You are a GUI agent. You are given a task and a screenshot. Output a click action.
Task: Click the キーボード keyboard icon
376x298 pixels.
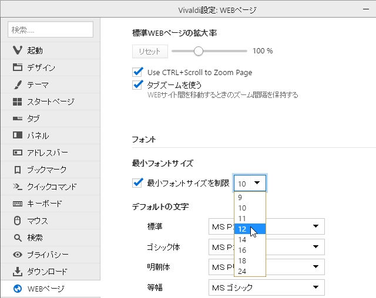[x=18, y=204]
